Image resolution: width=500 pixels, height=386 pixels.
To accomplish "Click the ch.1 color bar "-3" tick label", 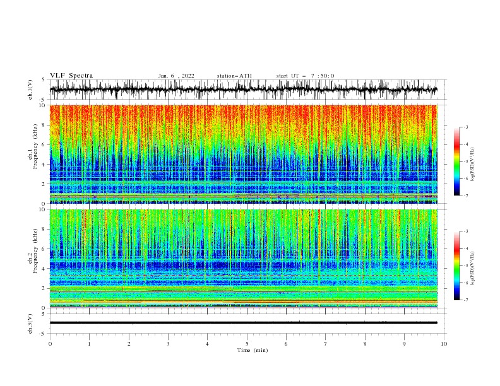I will [466, 127].
